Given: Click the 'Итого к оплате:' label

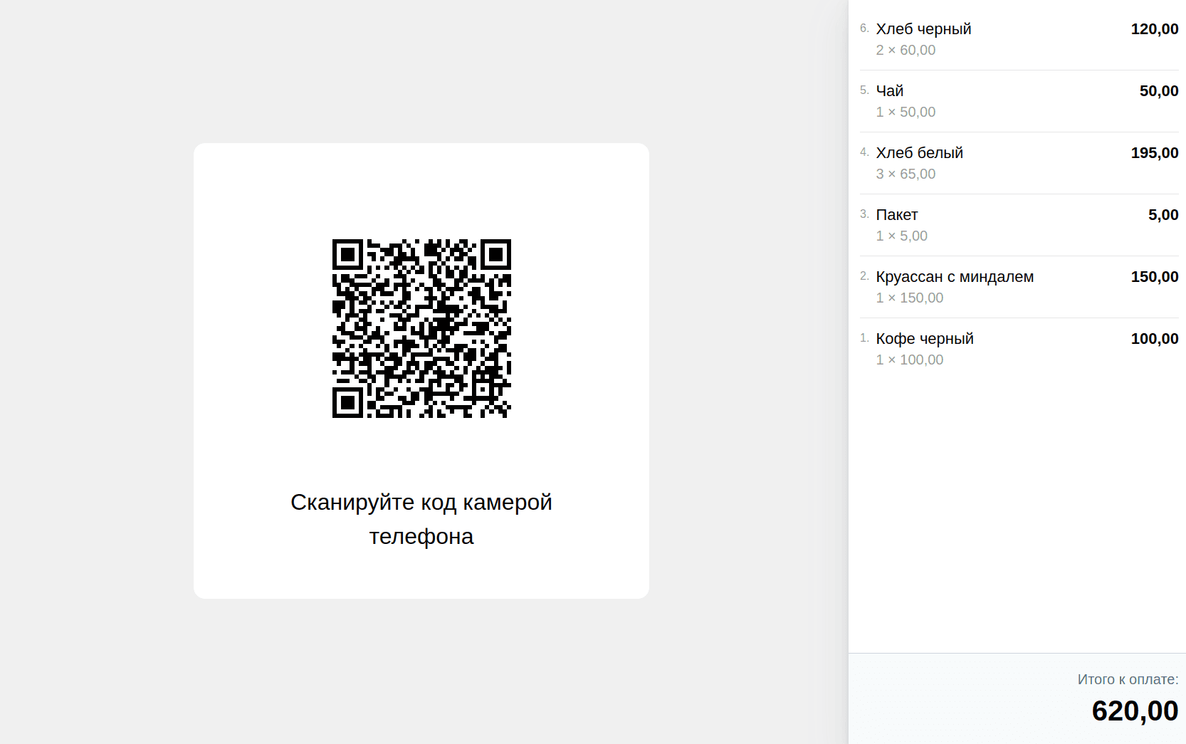Looking at the screenshot, I should pyautogui.click(x=1127, y=680).
